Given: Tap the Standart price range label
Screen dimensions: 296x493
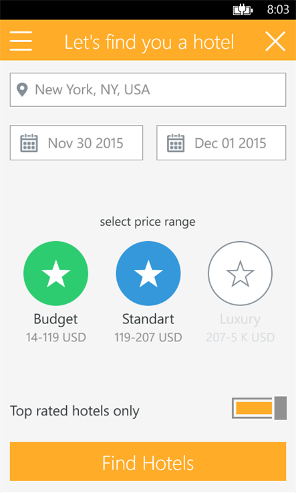Looking at the screenshot, I should 148,319.
